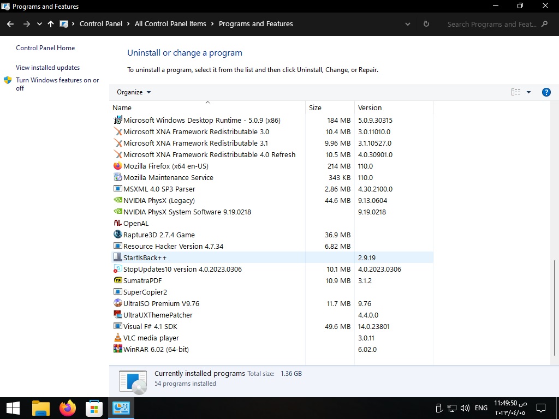
Task: Select the OpenAL program icon
Action: pyautogui.click(x=118, y=223)
